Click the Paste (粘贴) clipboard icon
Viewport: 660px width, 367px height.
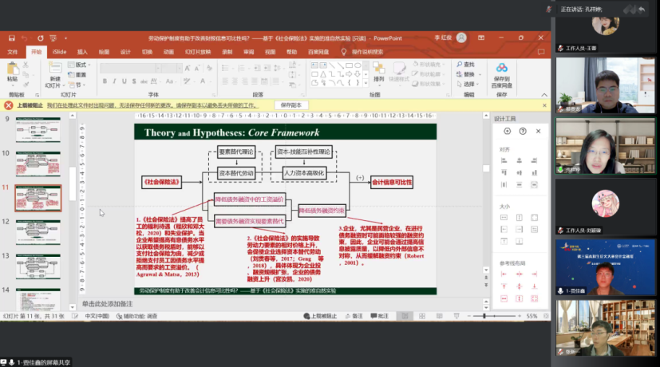coord(12,69)
